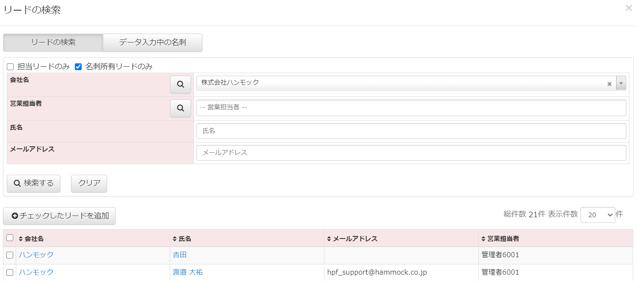This screenshot has width=637, height=281.
Task: Close the リードの検索 dialog
Action: [x=628, y=8]
